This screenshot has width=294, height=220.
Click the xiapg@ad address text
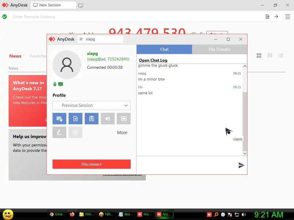[108, 59]
